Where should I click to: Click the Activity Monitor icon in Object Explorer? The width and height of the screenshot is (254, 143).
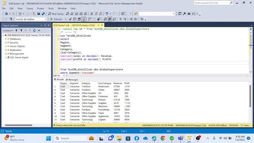click(39, 31)
